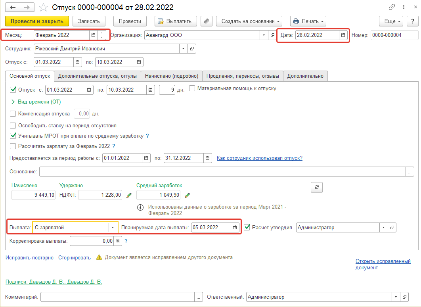This screenshot has height=307, width=421.
Task: Open the Расчет утвердил user dropdown
Action: tap(383, 228)
